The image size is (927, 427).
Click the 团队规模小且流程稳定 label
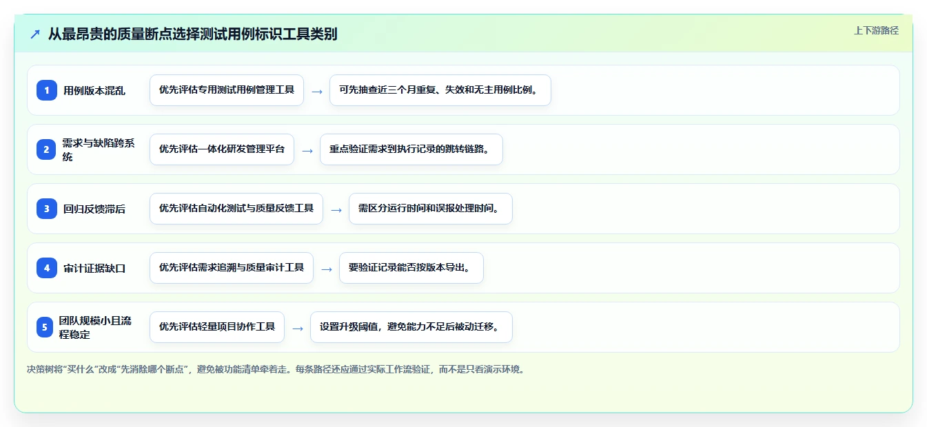[x=95, y=327]
